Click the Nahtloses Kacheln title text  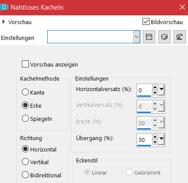click(x=37, y=7)
